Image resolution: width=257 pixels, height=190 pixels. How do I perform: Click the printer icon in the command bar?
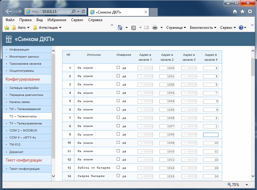(155, 28)
